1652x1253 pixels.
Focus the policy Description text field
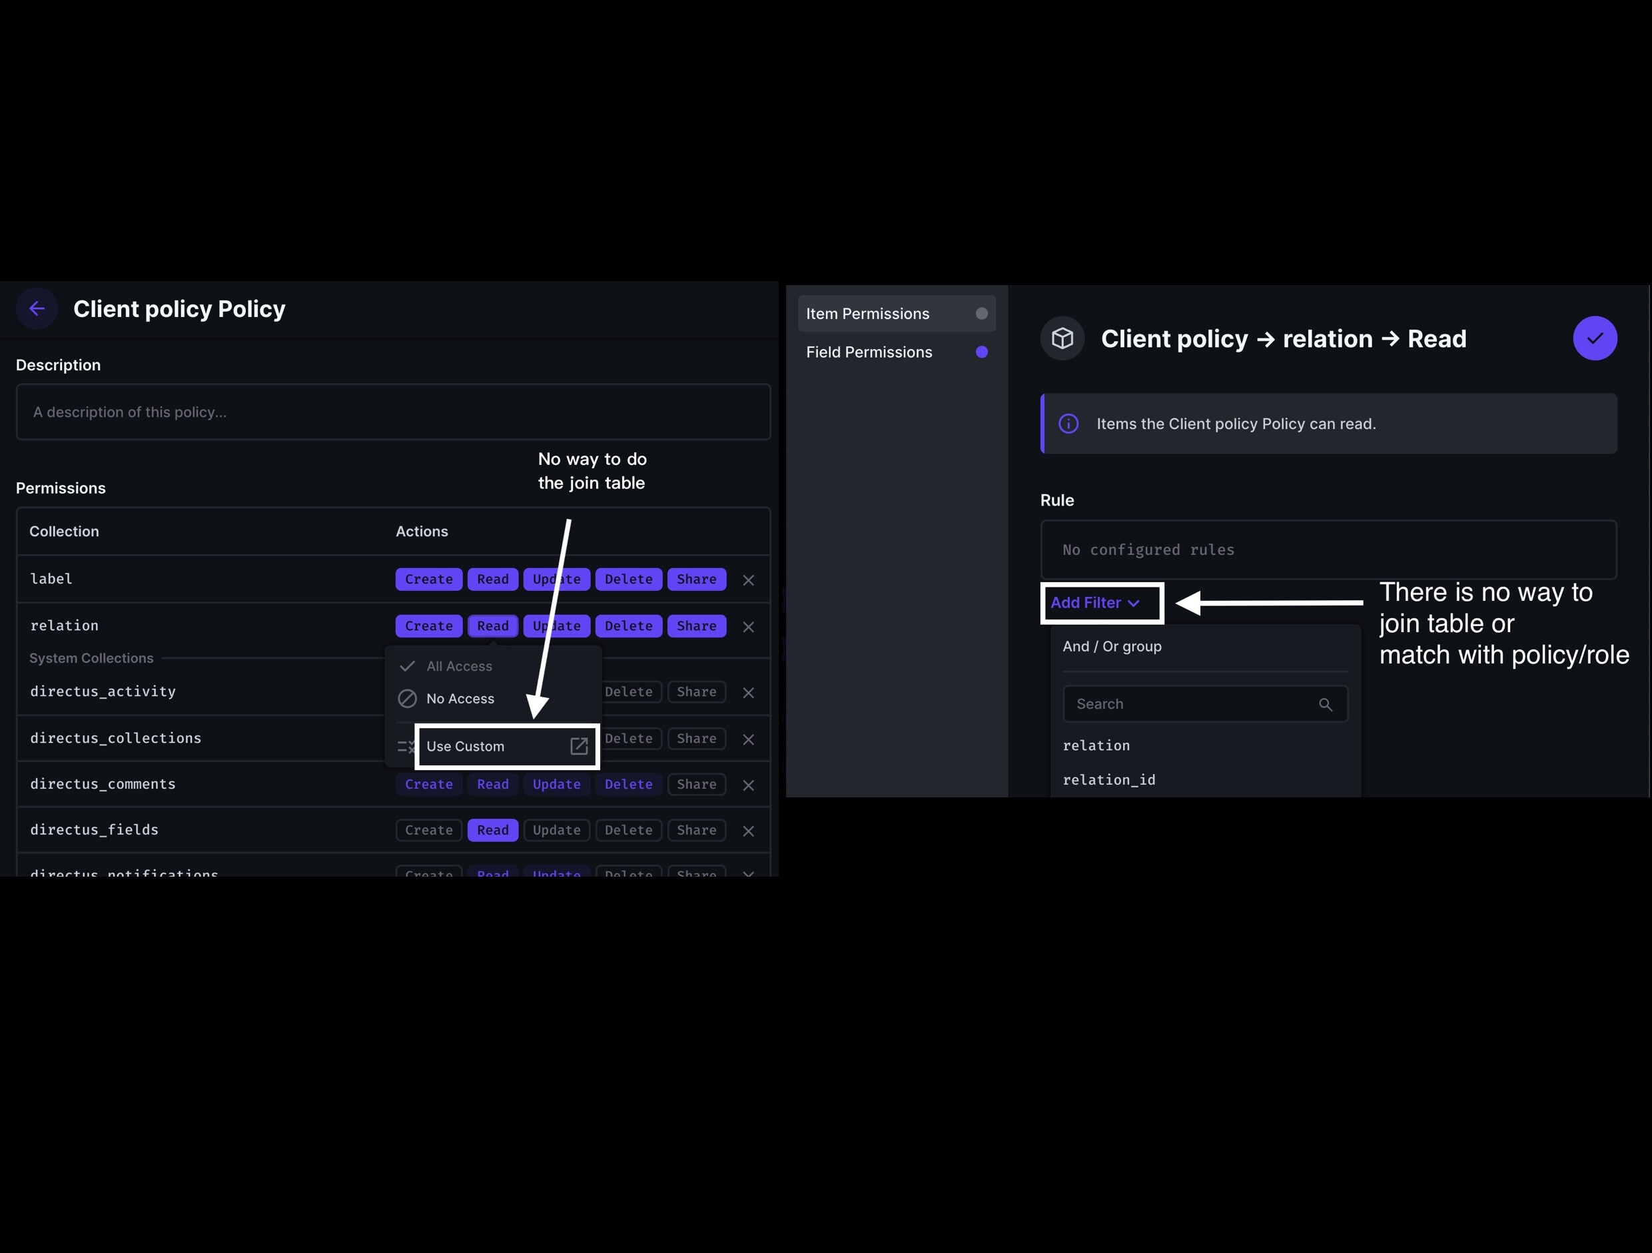pos(393,412)
